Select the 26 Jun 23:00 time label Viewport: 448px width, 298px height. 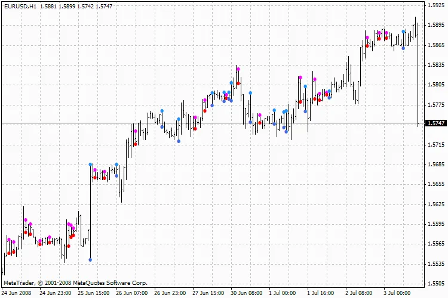[169, 293]
